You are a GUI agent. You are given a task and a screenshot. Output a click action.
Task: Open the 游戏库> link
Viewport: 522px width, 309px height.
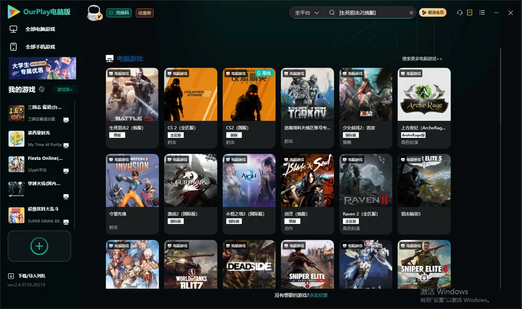pos(65,89)
